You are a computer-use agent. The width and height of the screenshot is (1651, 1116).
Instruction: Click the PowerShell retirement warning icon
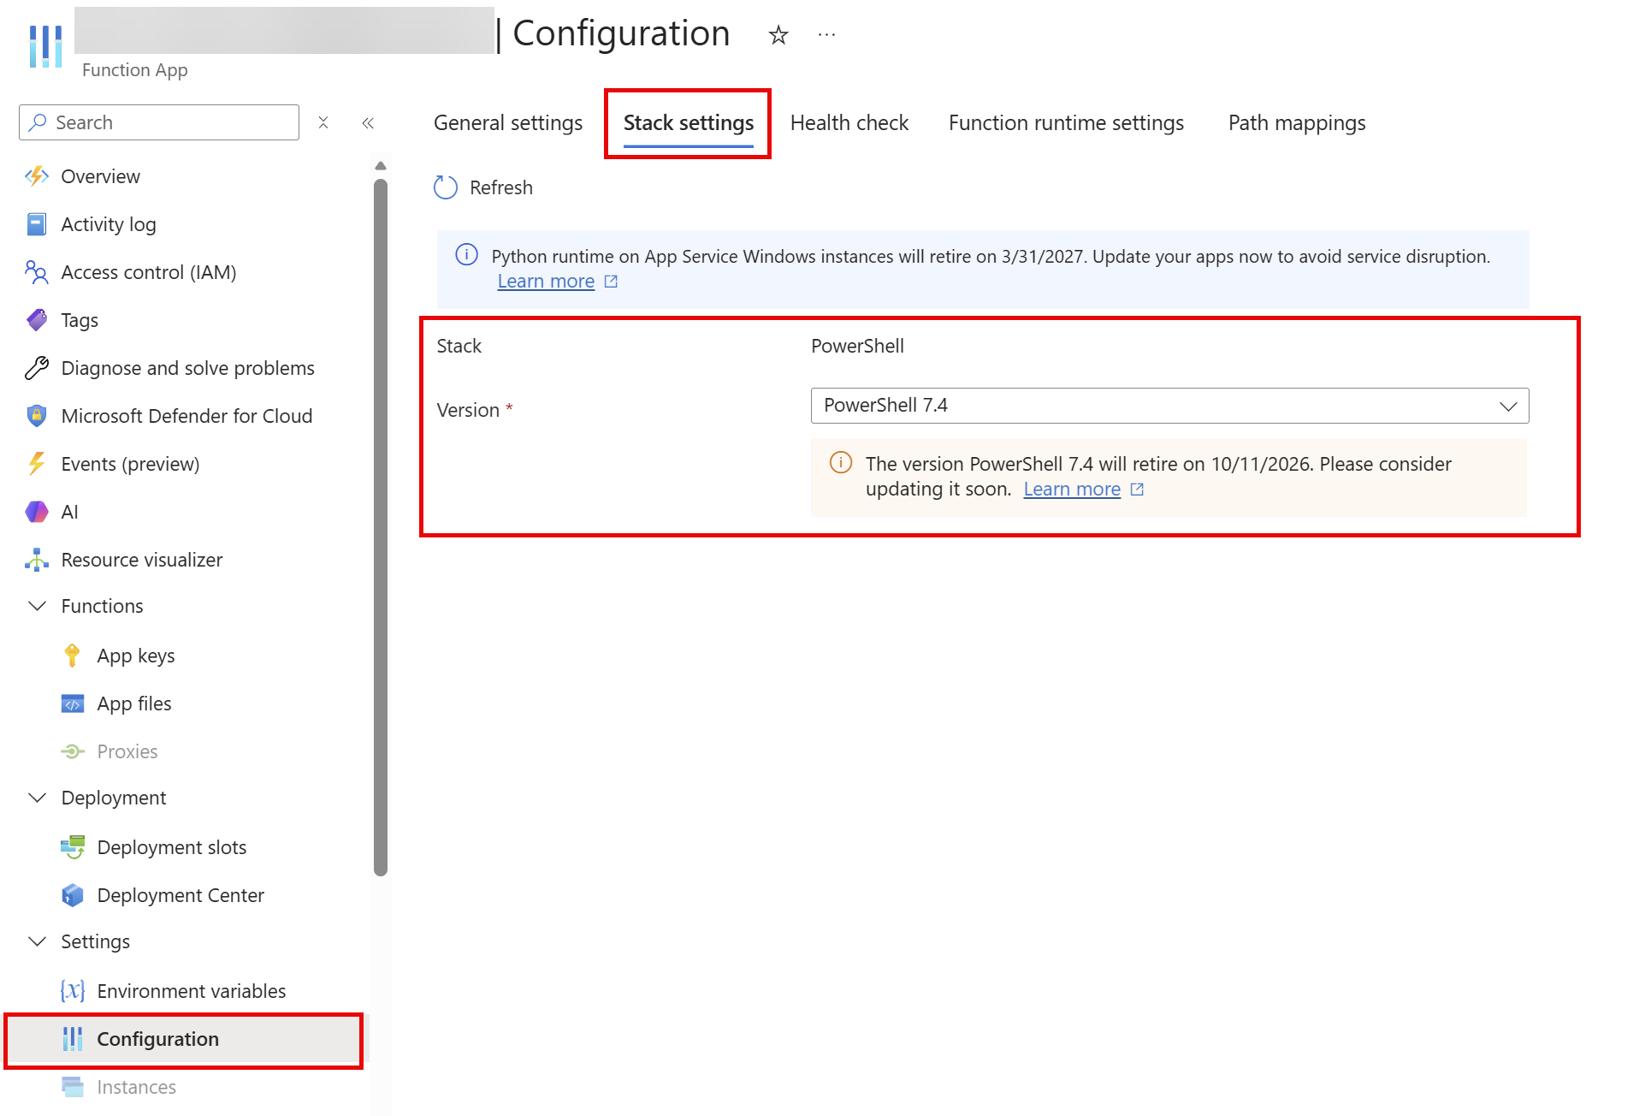[841, 463]
